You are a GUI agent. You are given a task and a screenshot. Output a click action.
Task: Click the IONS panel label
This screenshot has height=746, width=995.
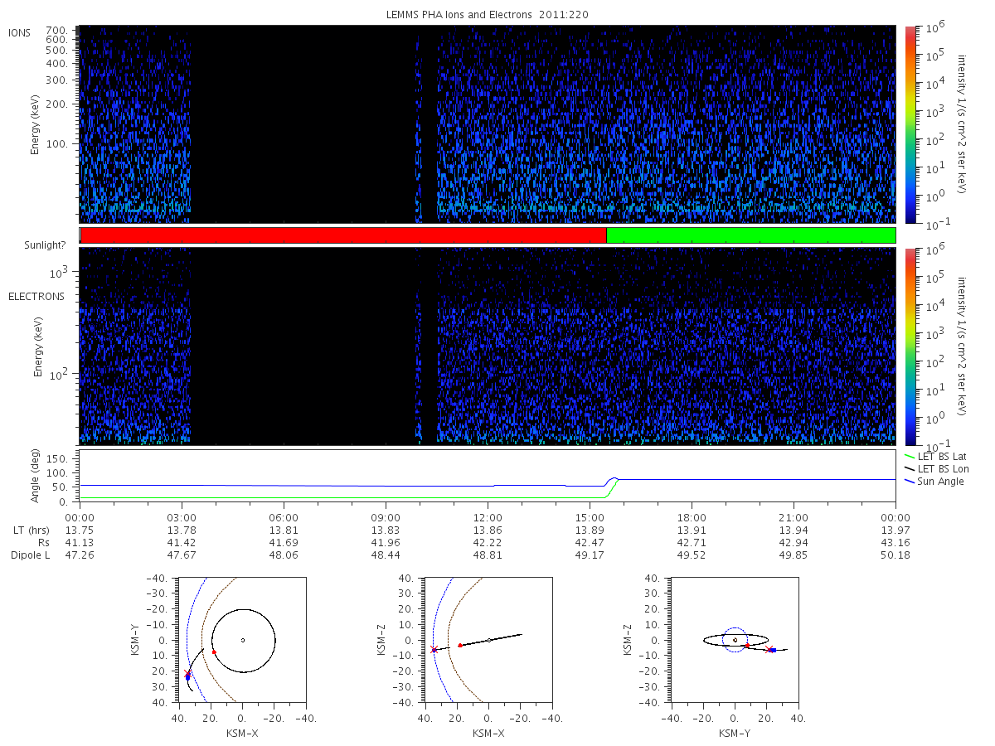point(21,33)
